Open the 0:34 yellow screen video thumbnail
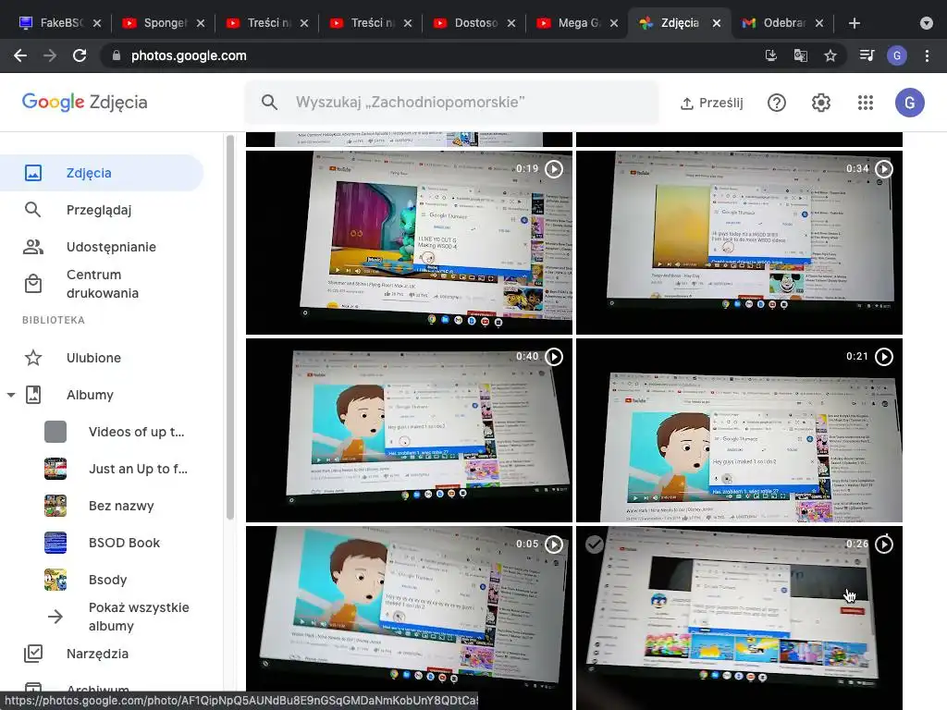 point(739,243)
